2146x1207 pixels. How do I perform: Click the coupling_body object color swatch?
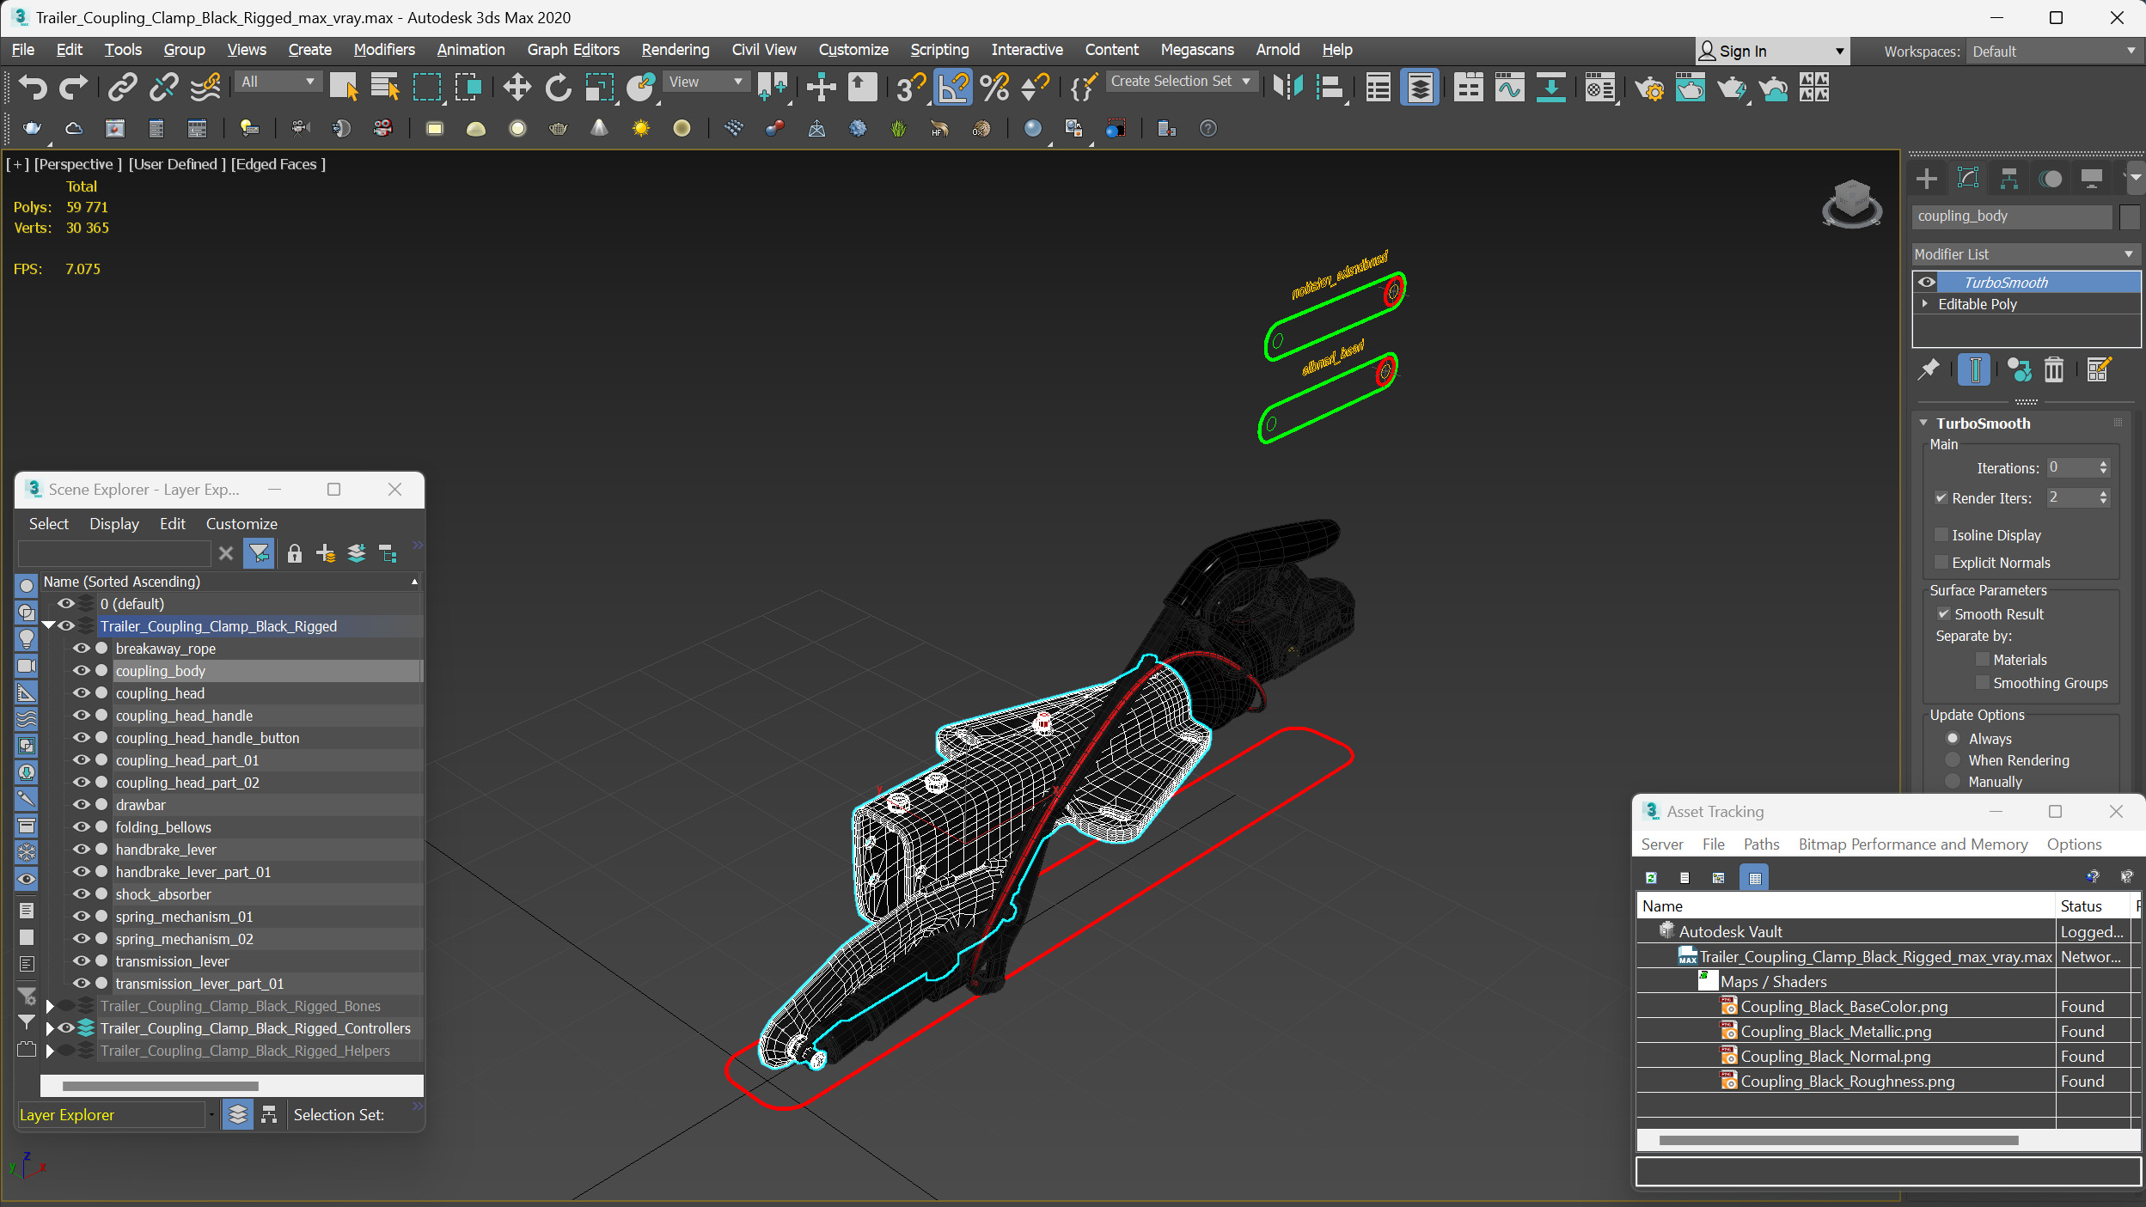pyautogui.click(x=2129, y=216)
